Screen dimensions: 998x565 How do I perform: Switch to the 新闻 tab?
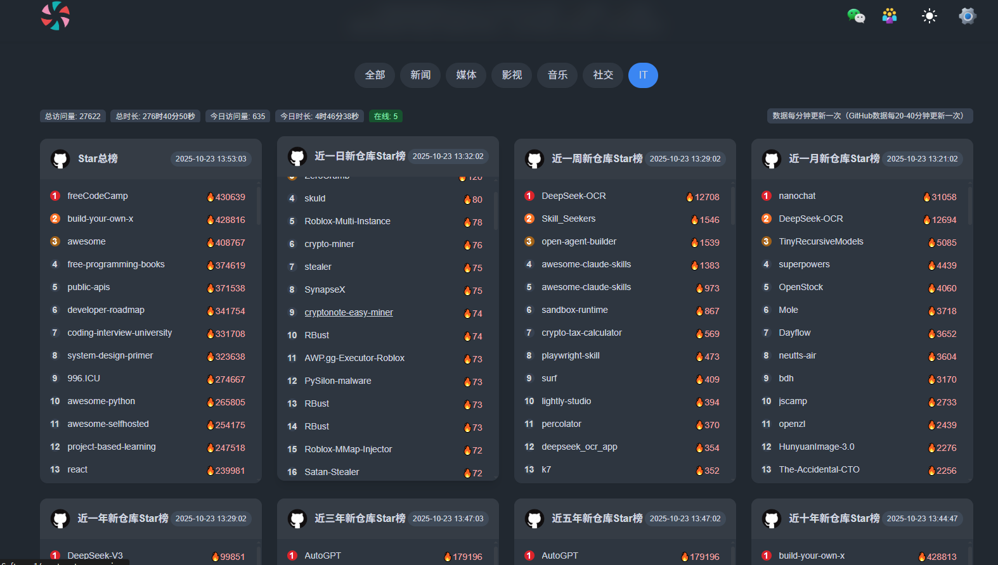[420, 75]
